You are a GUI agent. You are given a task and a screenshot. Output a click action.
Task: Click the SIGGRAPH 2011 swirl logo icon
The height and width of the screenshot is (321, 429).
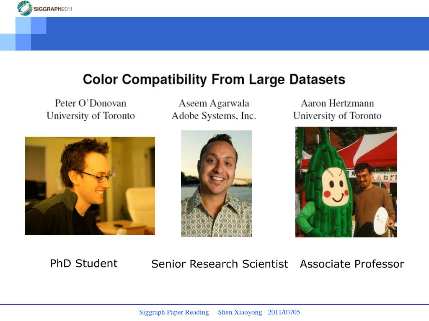25,8
